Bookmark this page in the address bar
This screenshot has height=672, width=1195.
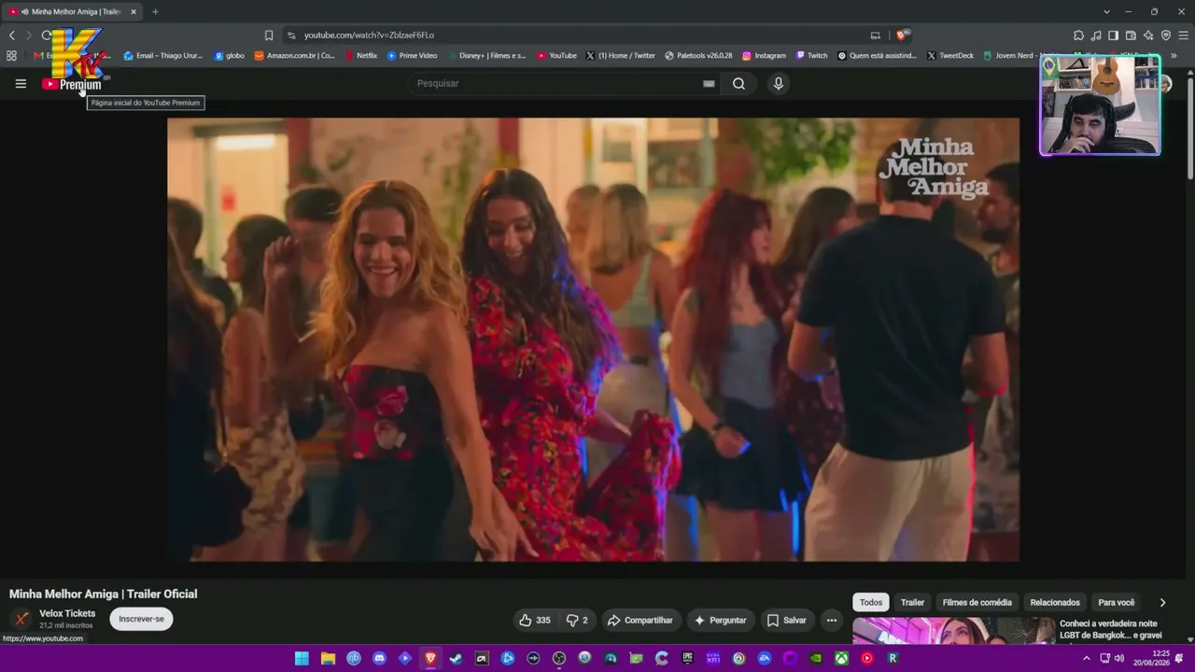point(269,35)
